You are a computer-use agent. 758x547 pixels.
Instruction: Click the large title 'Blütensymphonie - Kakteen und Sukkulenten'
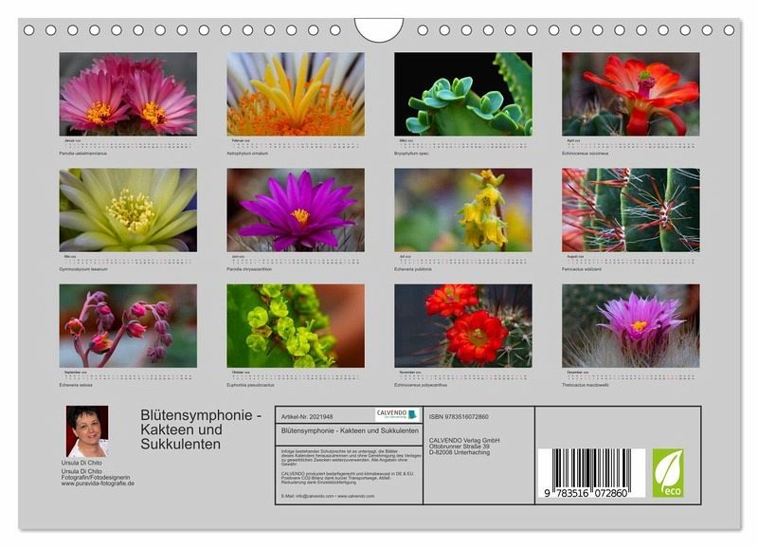(x=201, y=429)
